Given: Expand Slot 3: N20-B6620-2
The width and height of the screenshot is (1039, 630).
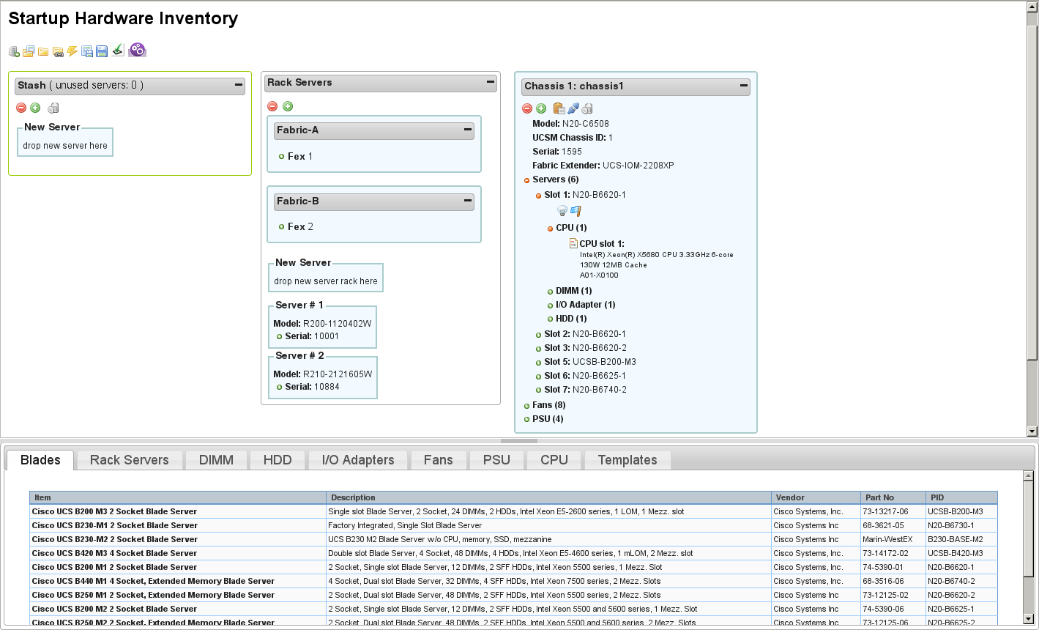Looking at the screenshot, I should tap(539, 349).
